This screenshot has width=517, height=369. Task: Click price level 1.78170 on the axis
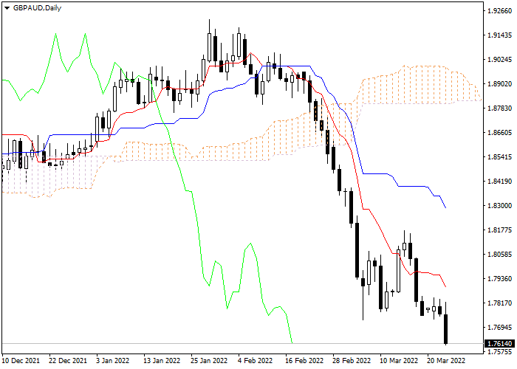click(x=500, y=303)
